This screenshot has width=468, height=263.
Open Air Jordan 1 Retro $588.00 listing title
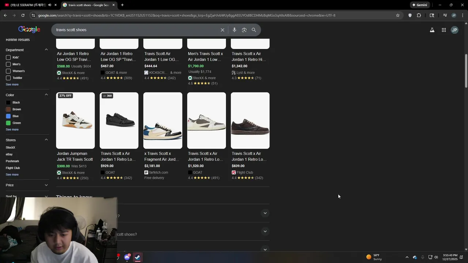point(74,57)
